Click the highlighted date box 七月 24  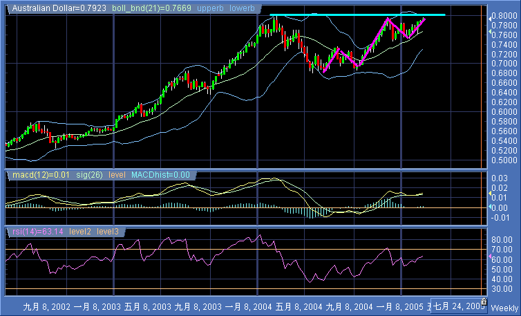(x=455, y=306)
